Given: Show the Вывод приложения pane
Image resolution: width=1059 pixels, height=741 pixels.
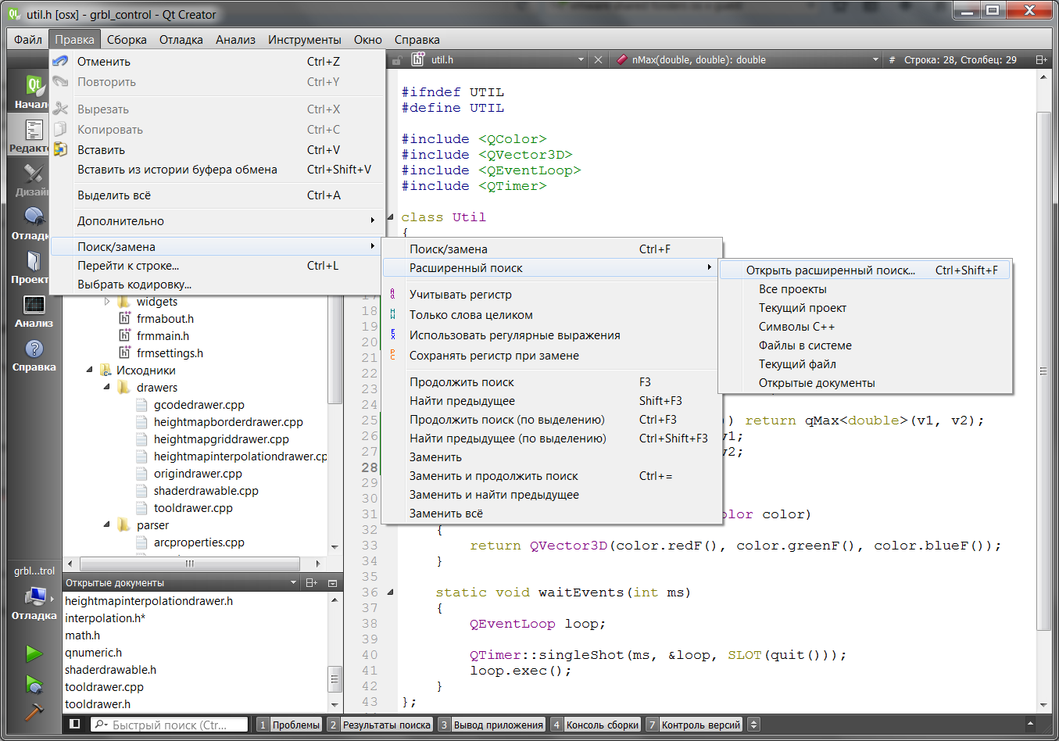Looking at the screenshot, I should point(491,725).
